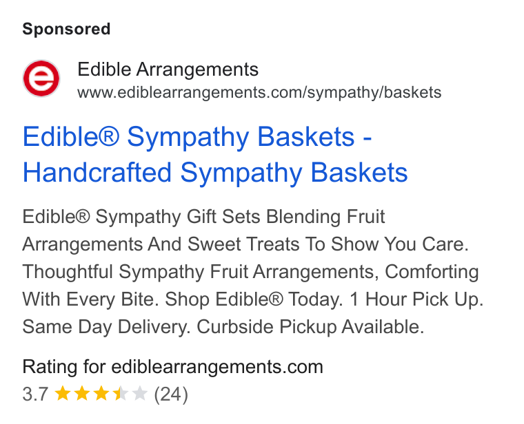The image size is (524, 424).
Task: Click Rating for ediblearrangements.com text
Action: 173,367
